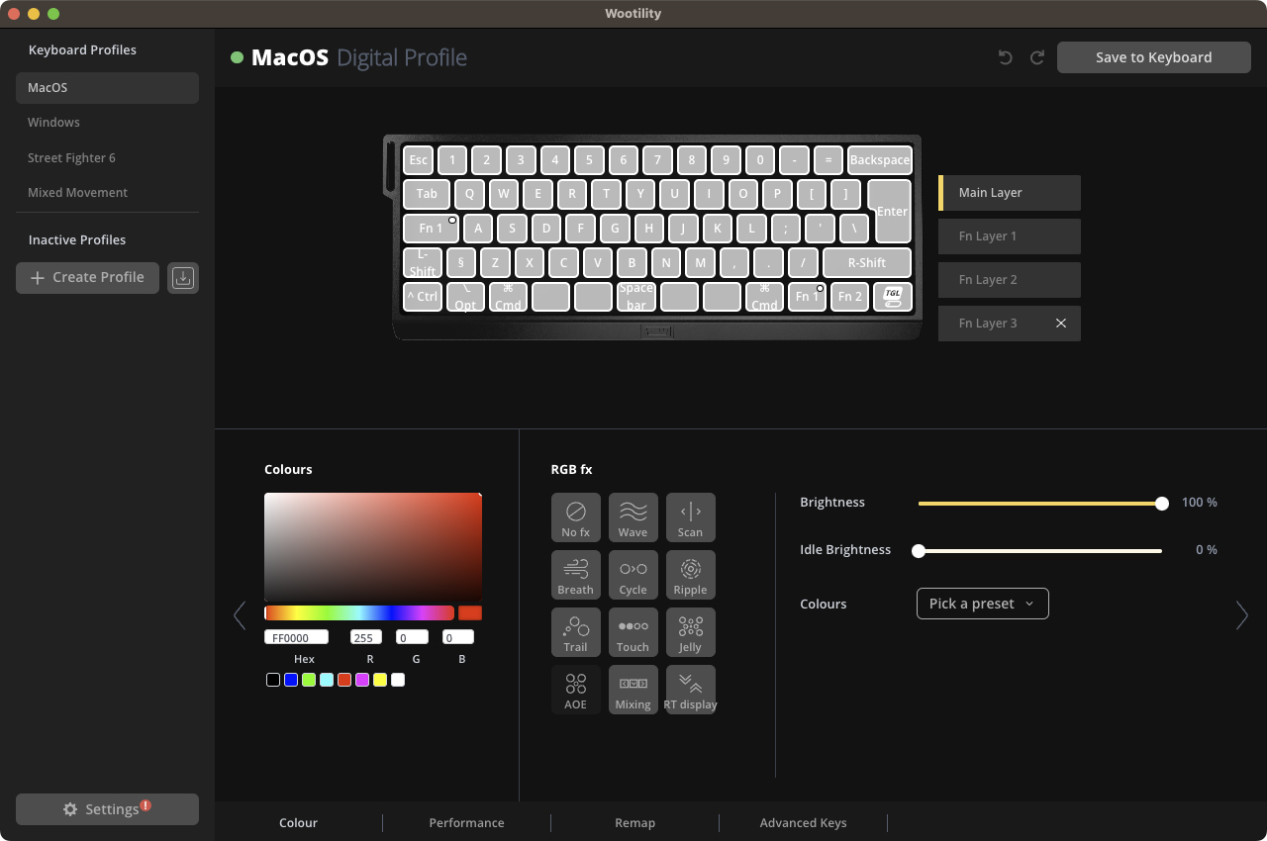Click the saturation colour picker square
The width and height of the screenshot is (1267, 841).
373,547
